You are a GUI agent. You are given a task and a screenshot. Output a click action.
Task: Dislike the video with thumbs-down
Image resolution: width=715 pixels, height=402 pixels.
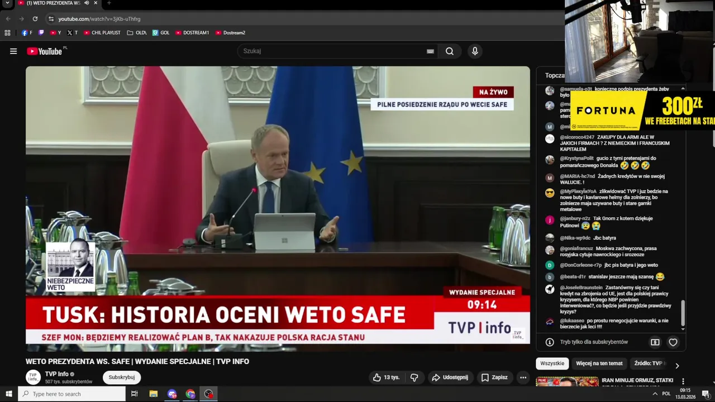coord(414,377)
